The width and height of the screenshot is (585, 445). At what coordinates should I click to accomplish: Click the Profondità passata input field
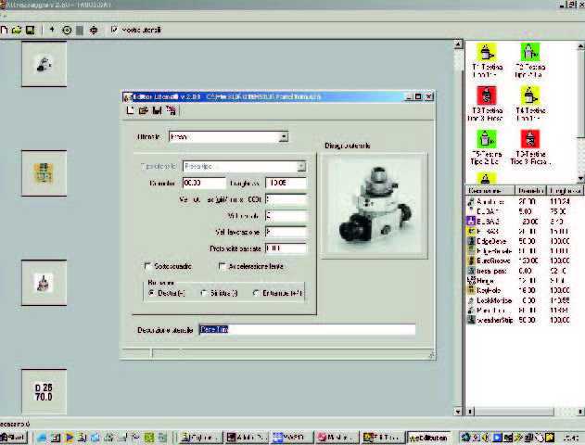pyautogui.click(x=286, y=248)
